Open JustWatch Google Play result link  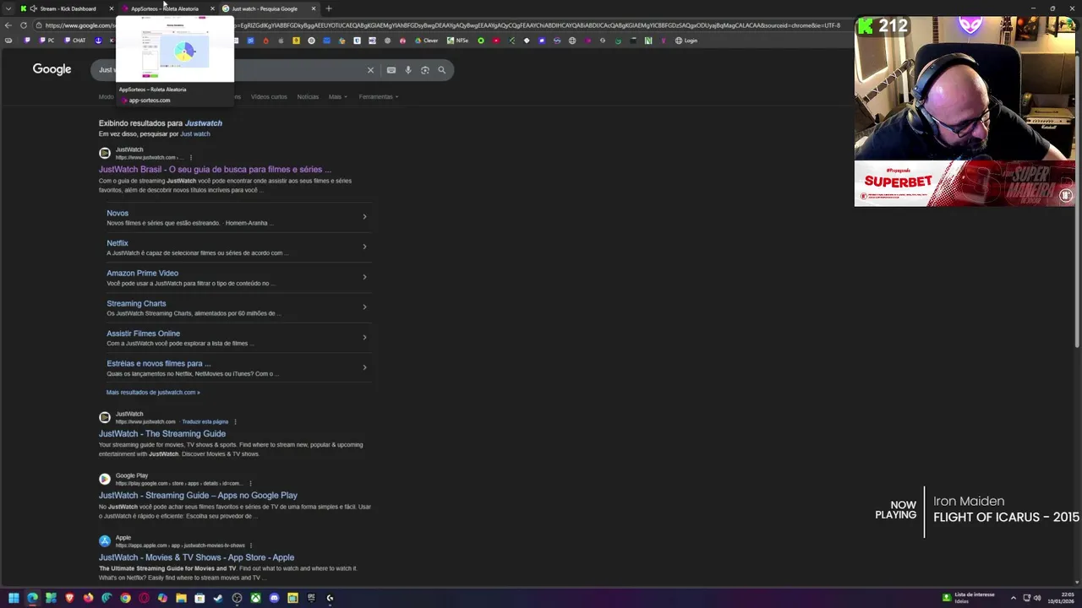coord(198,496)
